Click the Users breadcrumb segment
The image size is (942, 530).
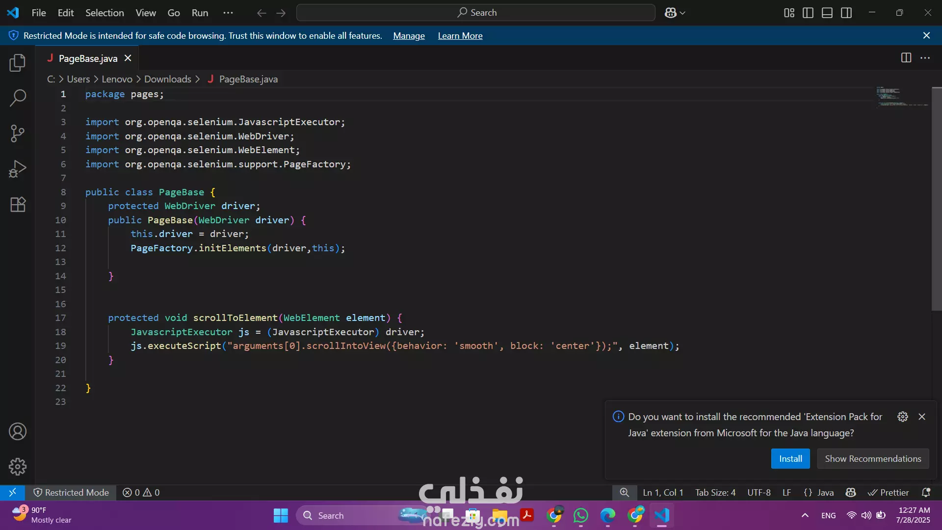(x=78, y=79)
